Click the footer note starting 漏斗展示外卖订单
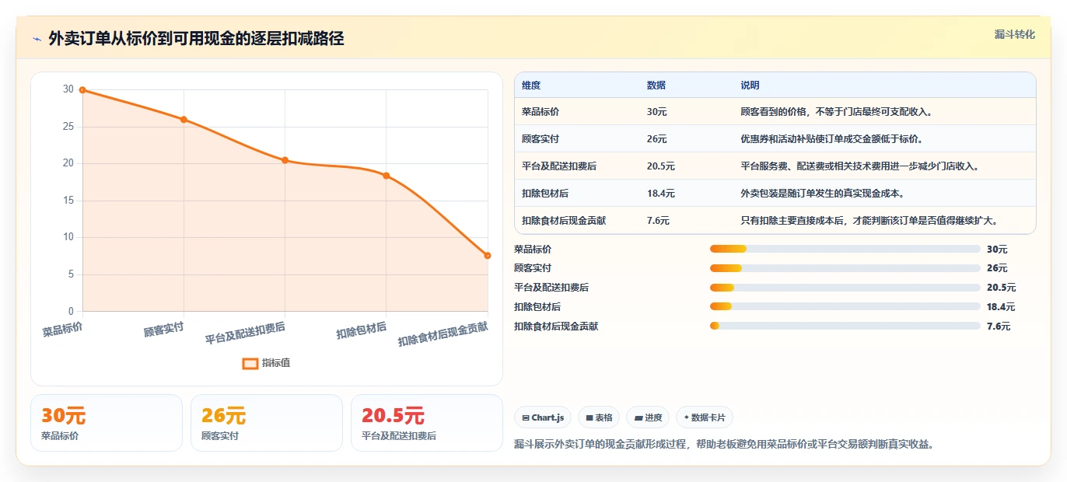The image size is (1067, 482). point(724,445)
